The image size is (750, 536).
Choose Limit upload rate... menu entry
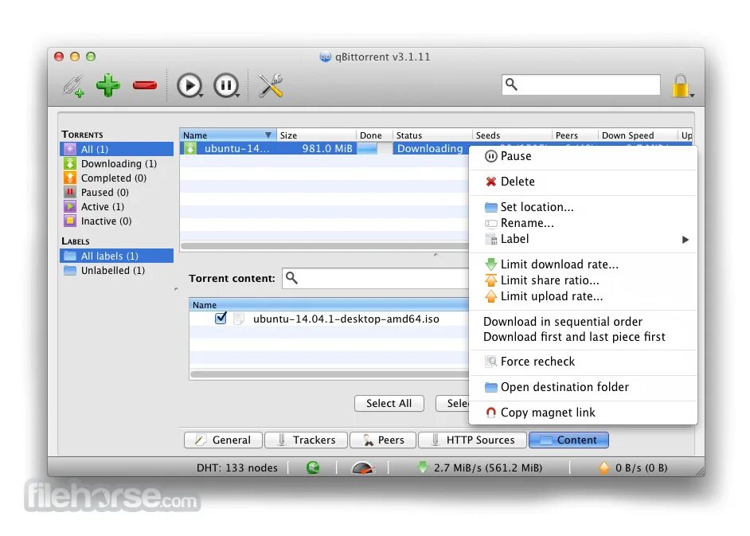(583, 296)
